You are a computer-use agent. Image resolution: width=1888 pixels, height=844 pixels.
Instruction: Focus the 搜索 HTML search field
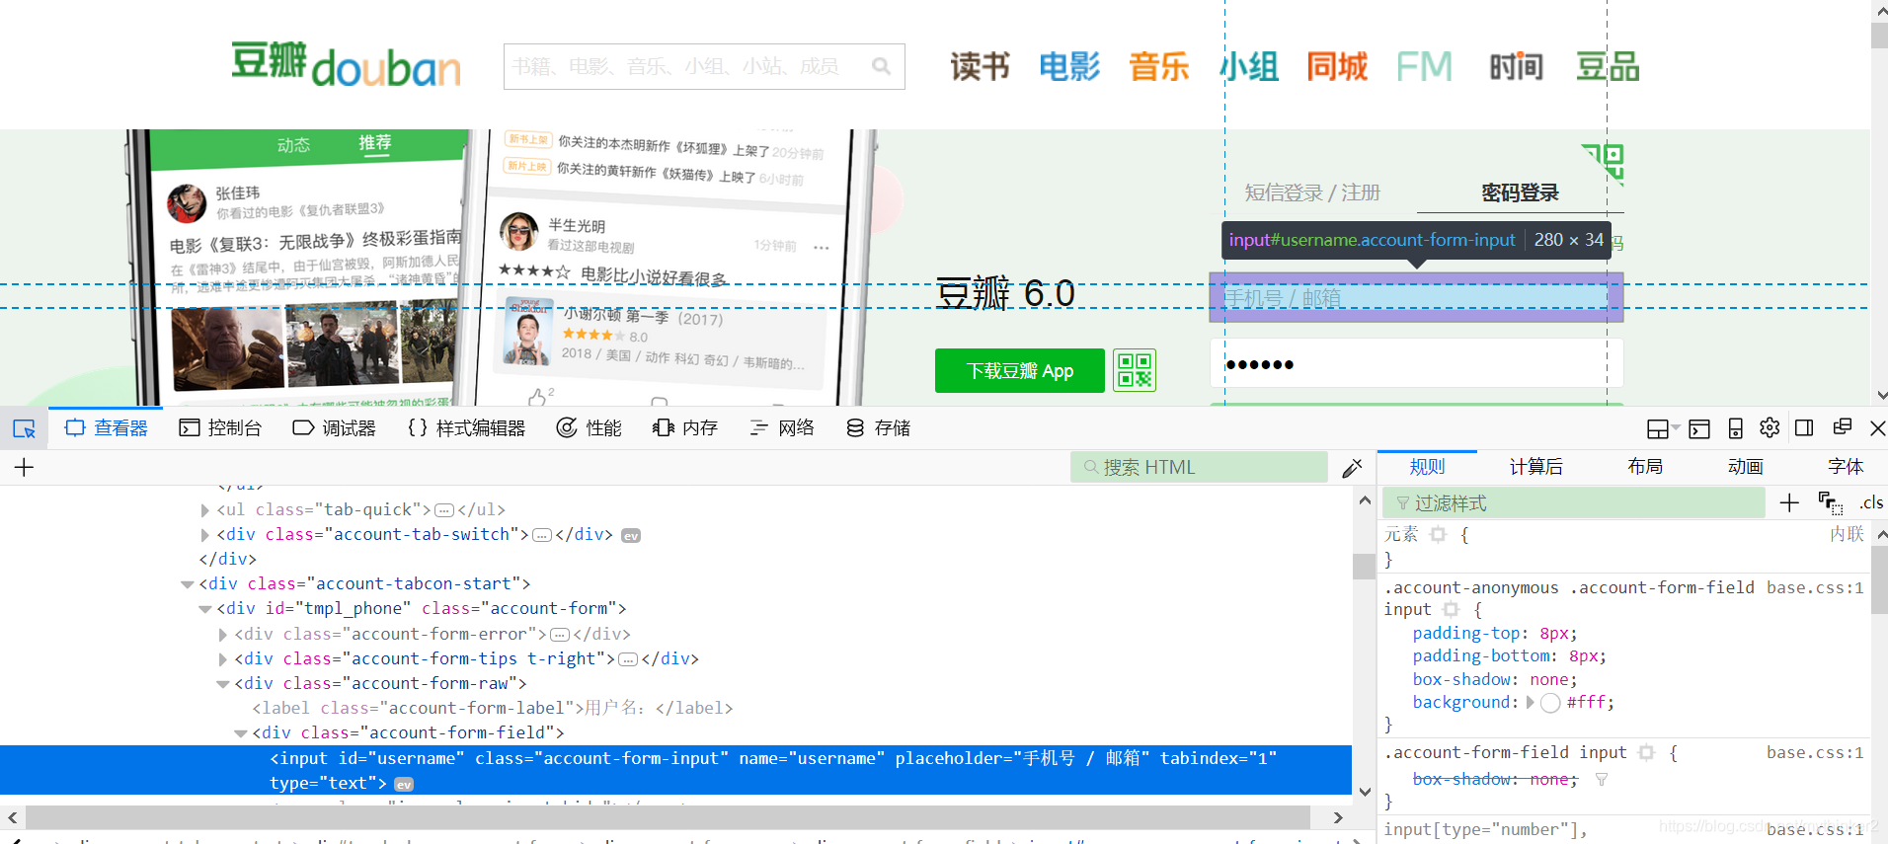tap(1199, 467)
